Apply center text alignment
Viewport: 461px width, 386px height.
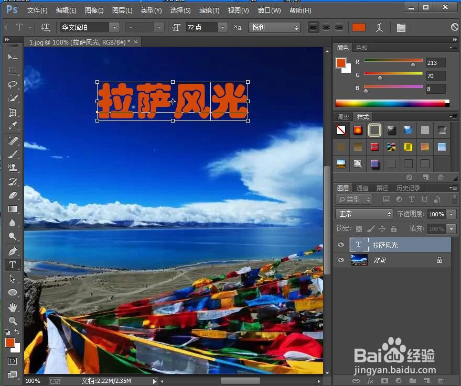[326, 27]
